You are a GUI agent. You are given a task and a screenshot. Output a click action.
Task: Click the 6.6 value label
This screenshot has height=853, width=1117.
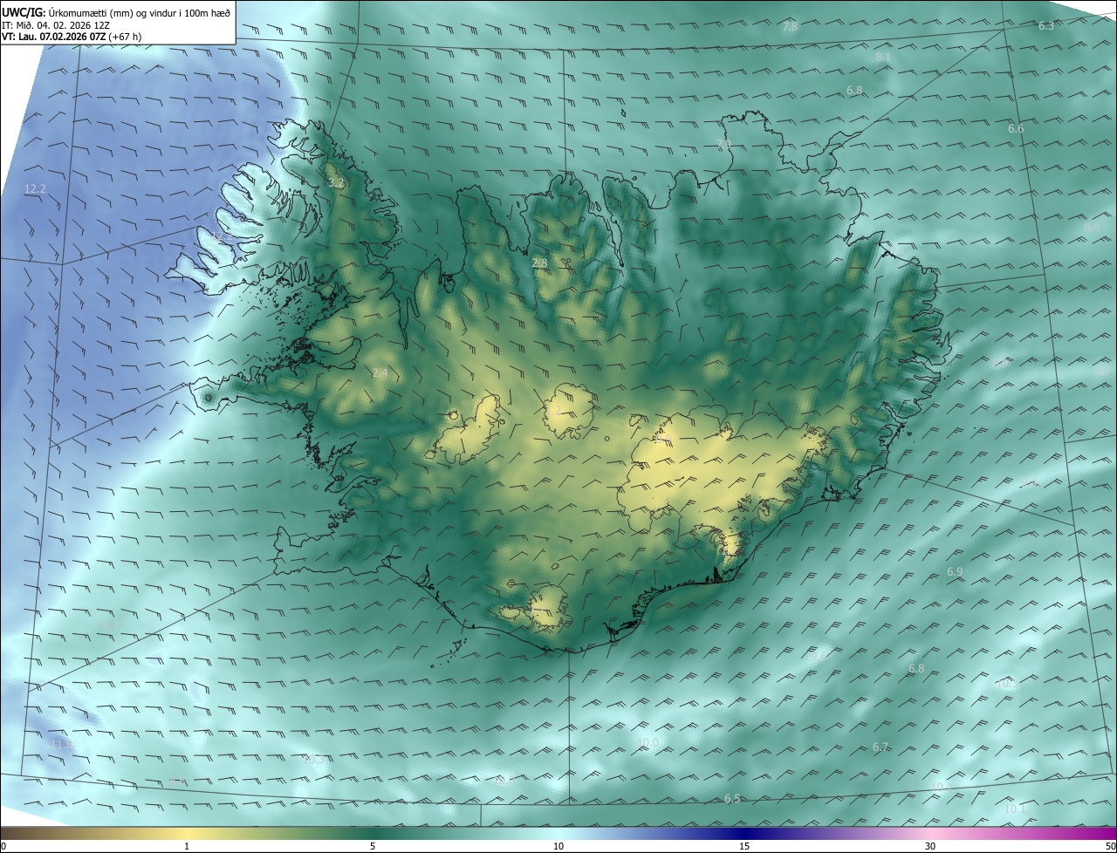tap(1016, 128)
